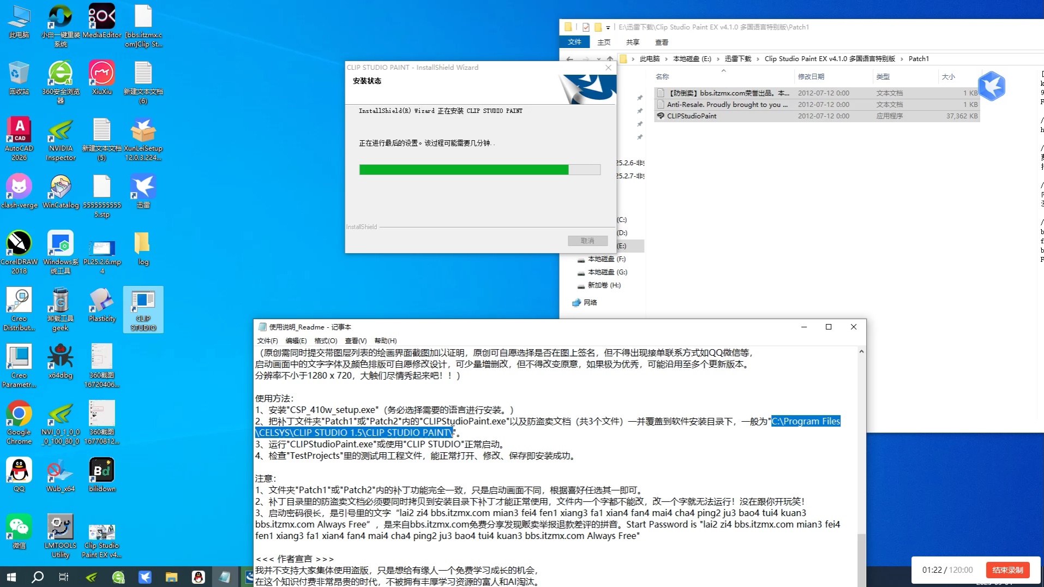Click 此电脑 in the Explorer breadcrumb
This screenshot has width=1044, height=587.
point(649,58)
